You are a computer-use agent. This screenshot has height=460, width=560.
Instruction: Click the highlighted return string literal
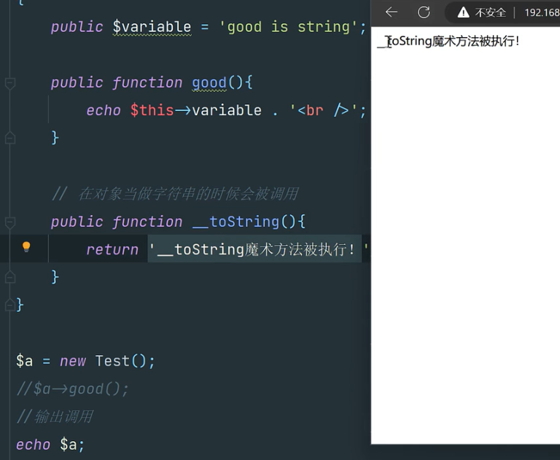click(x=255, y=249)
